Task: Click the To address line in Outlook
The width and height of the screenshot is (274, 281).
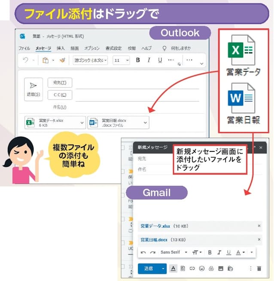Action: tap(137, 84)
